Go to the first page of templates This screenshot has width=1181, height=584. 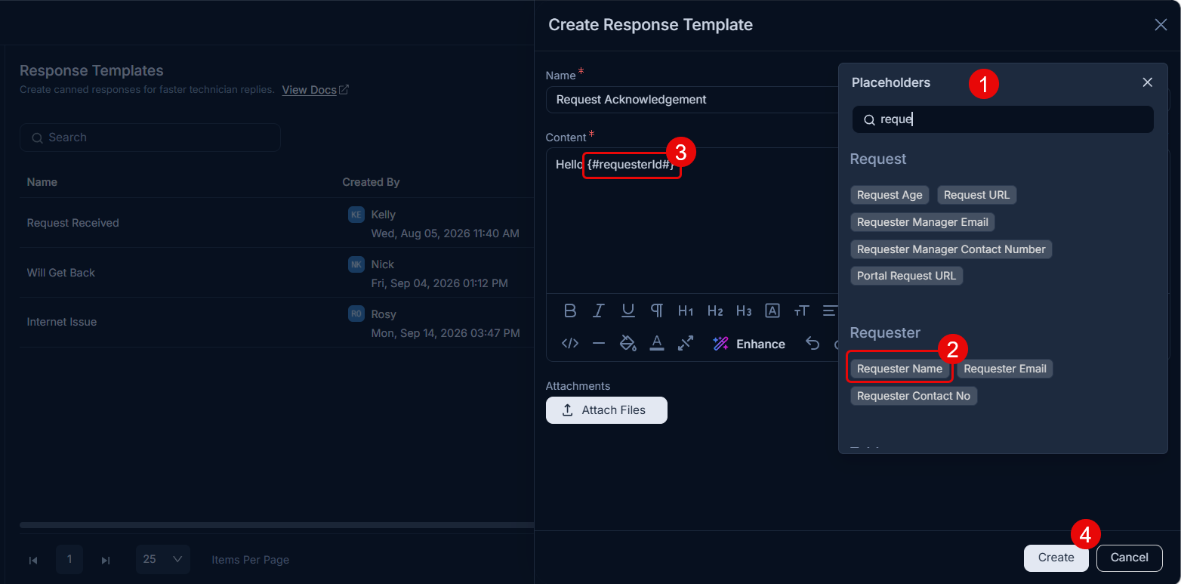33,560
